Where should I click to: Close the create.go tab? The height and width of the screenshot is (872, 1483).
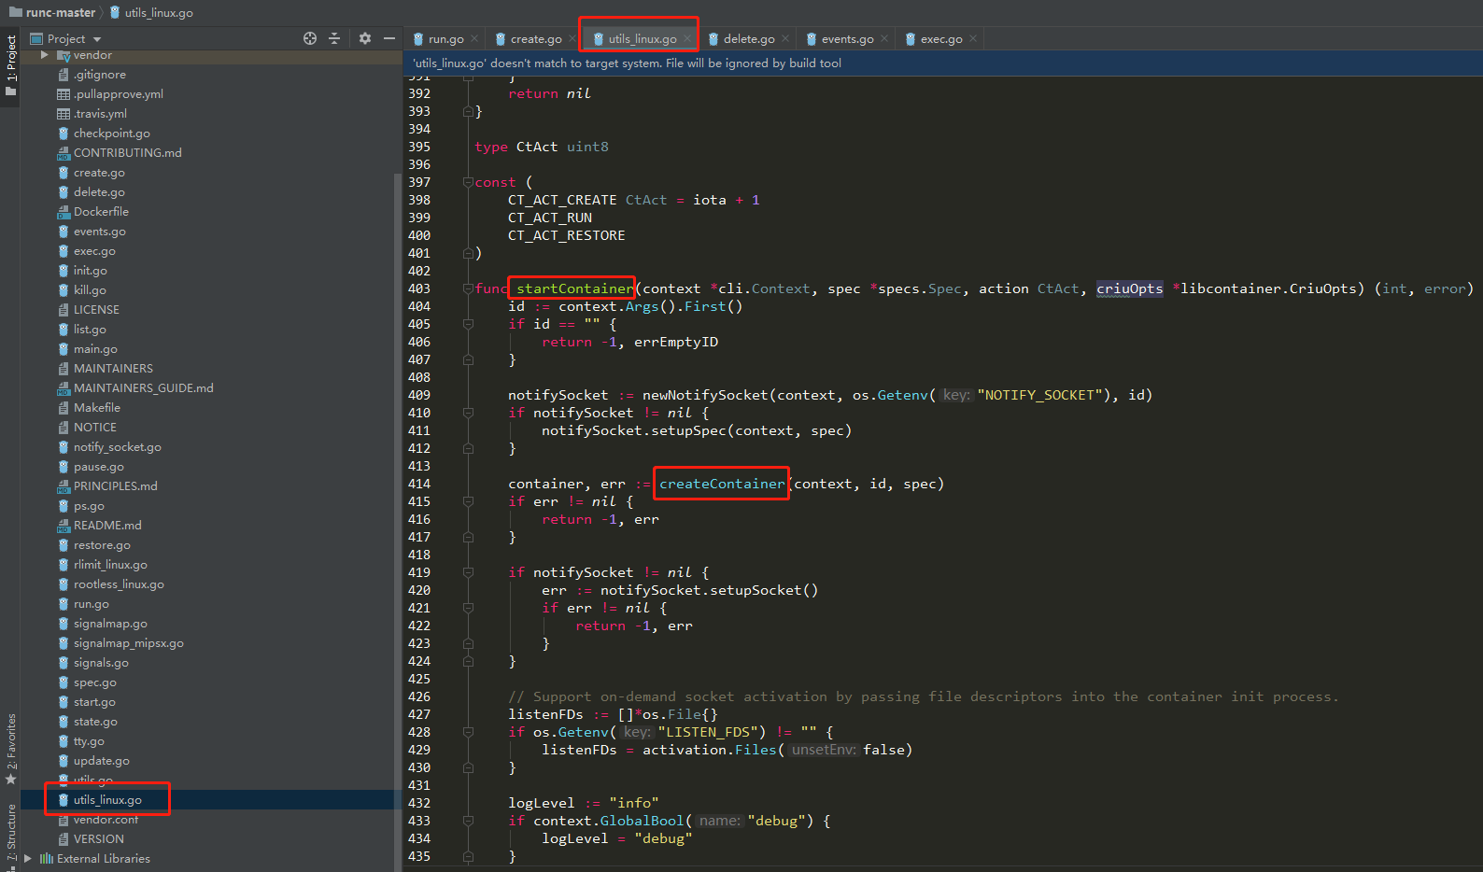572,38
